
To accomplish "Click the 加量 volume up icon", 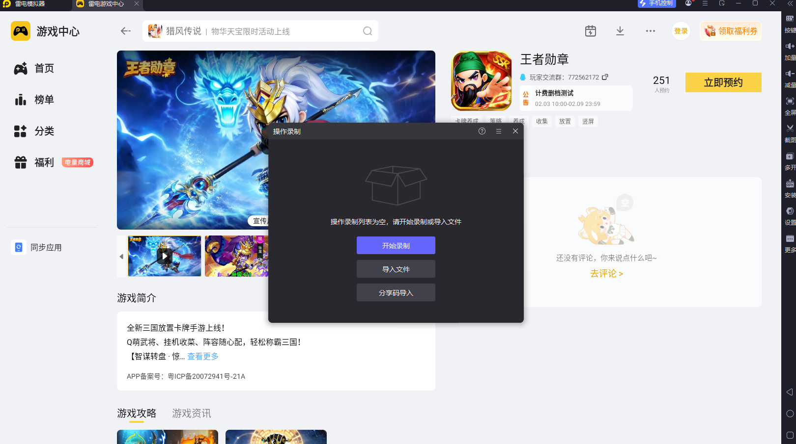I will point(790,46).
